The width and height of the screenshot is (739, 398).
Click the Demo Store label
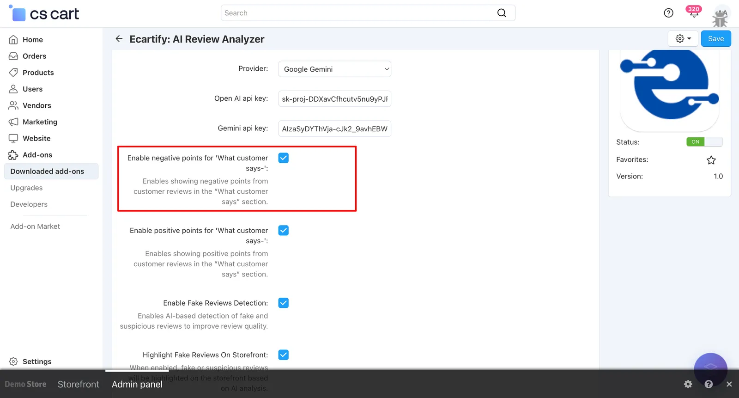click(x=25, y=384)
